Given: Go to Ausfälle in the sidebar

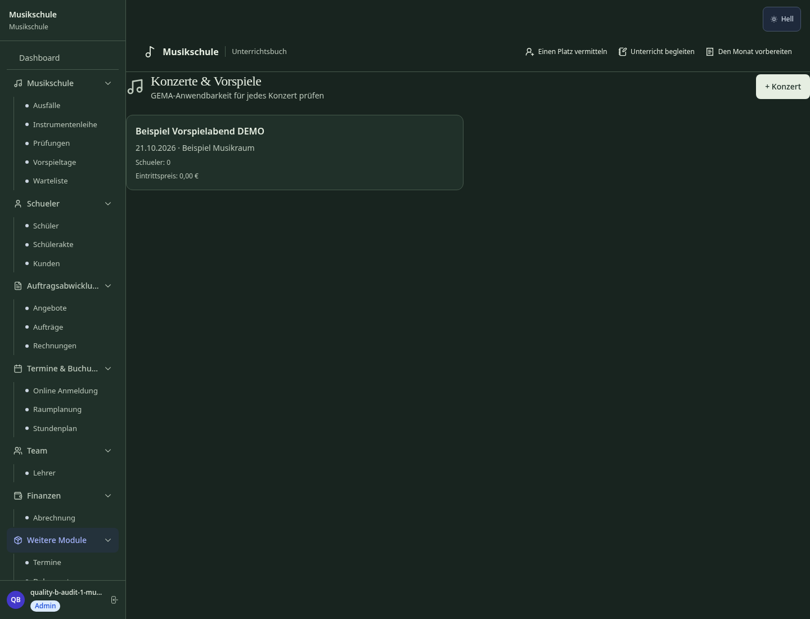Looking at the screenshot, I should click(47, 106).
